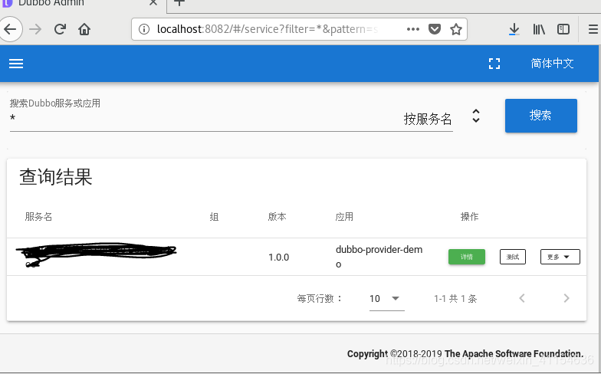This screenshot has height=374, width=601.
Task: Bookmark this page with the star
Action: [x=455, y=29]
